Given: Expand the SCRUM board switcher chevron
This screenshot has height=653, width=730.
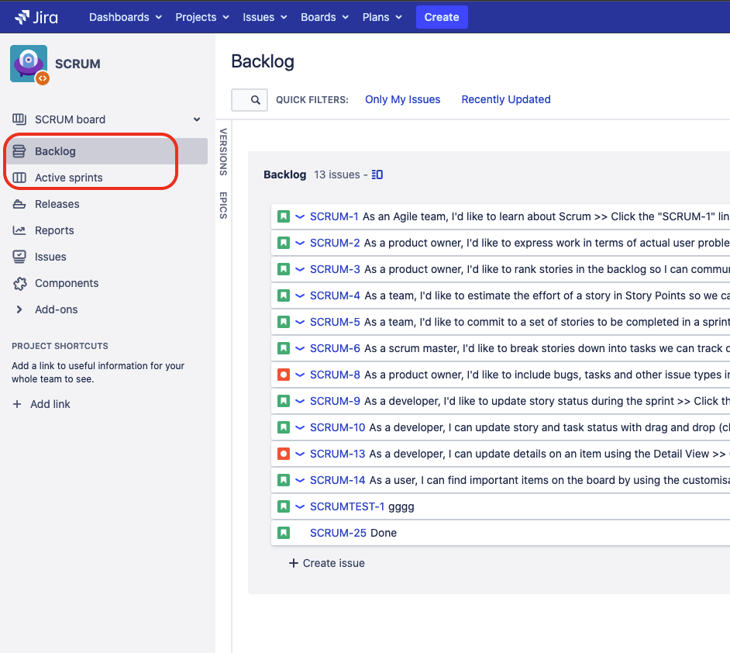Looking at the screenshot, I should pos(197,119).
